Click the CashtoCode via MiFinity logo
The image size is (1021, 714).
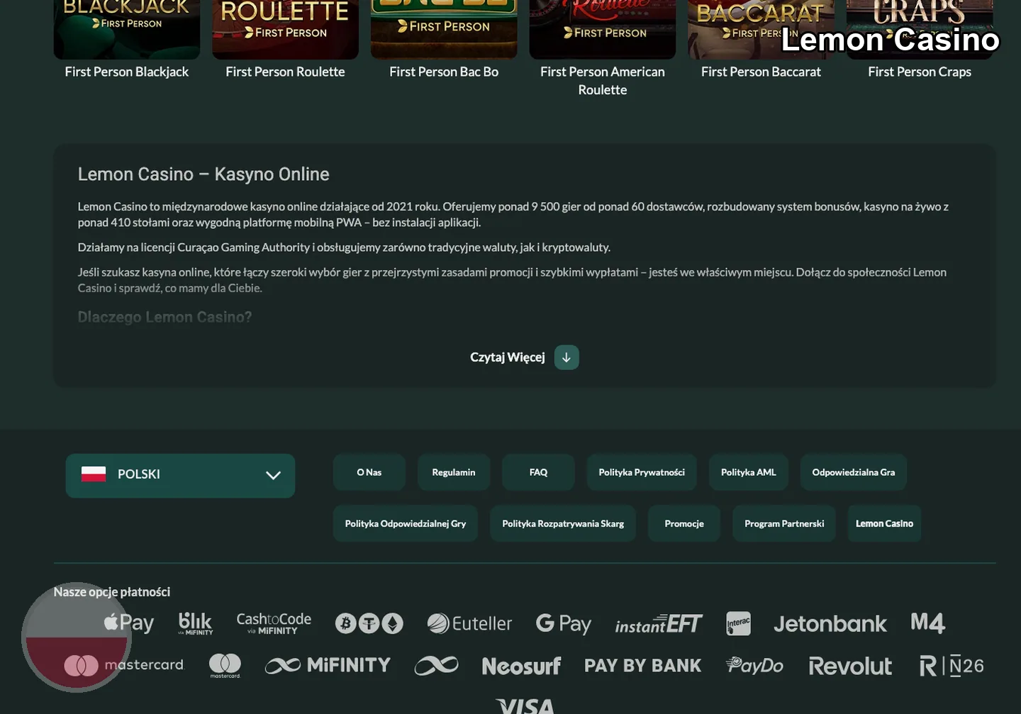coord(274,623)
